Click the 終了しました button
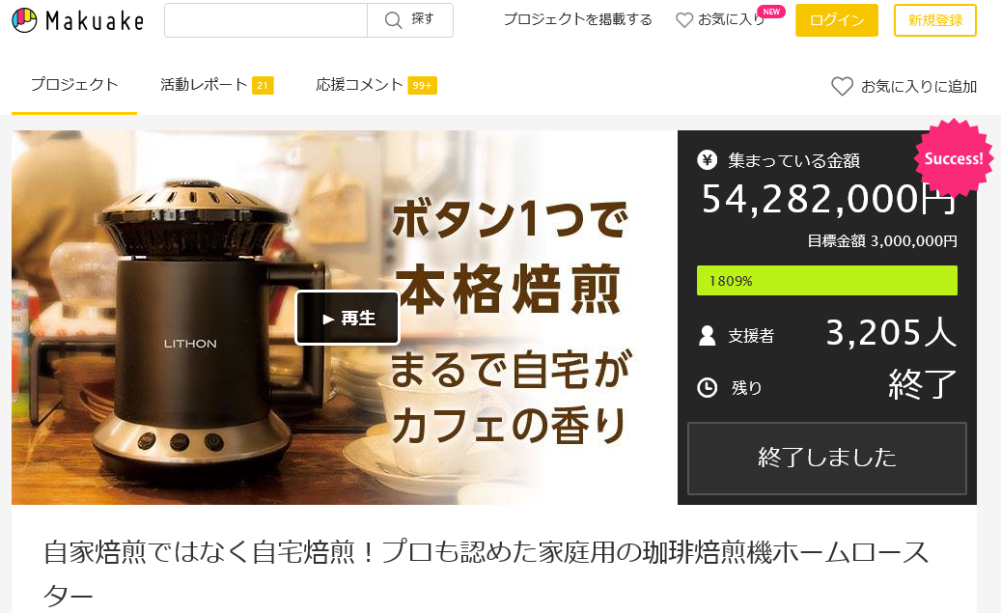Image resolution: width=1001 pixels, height=613 pixels. pyautogui.click(x=826, y=458)
